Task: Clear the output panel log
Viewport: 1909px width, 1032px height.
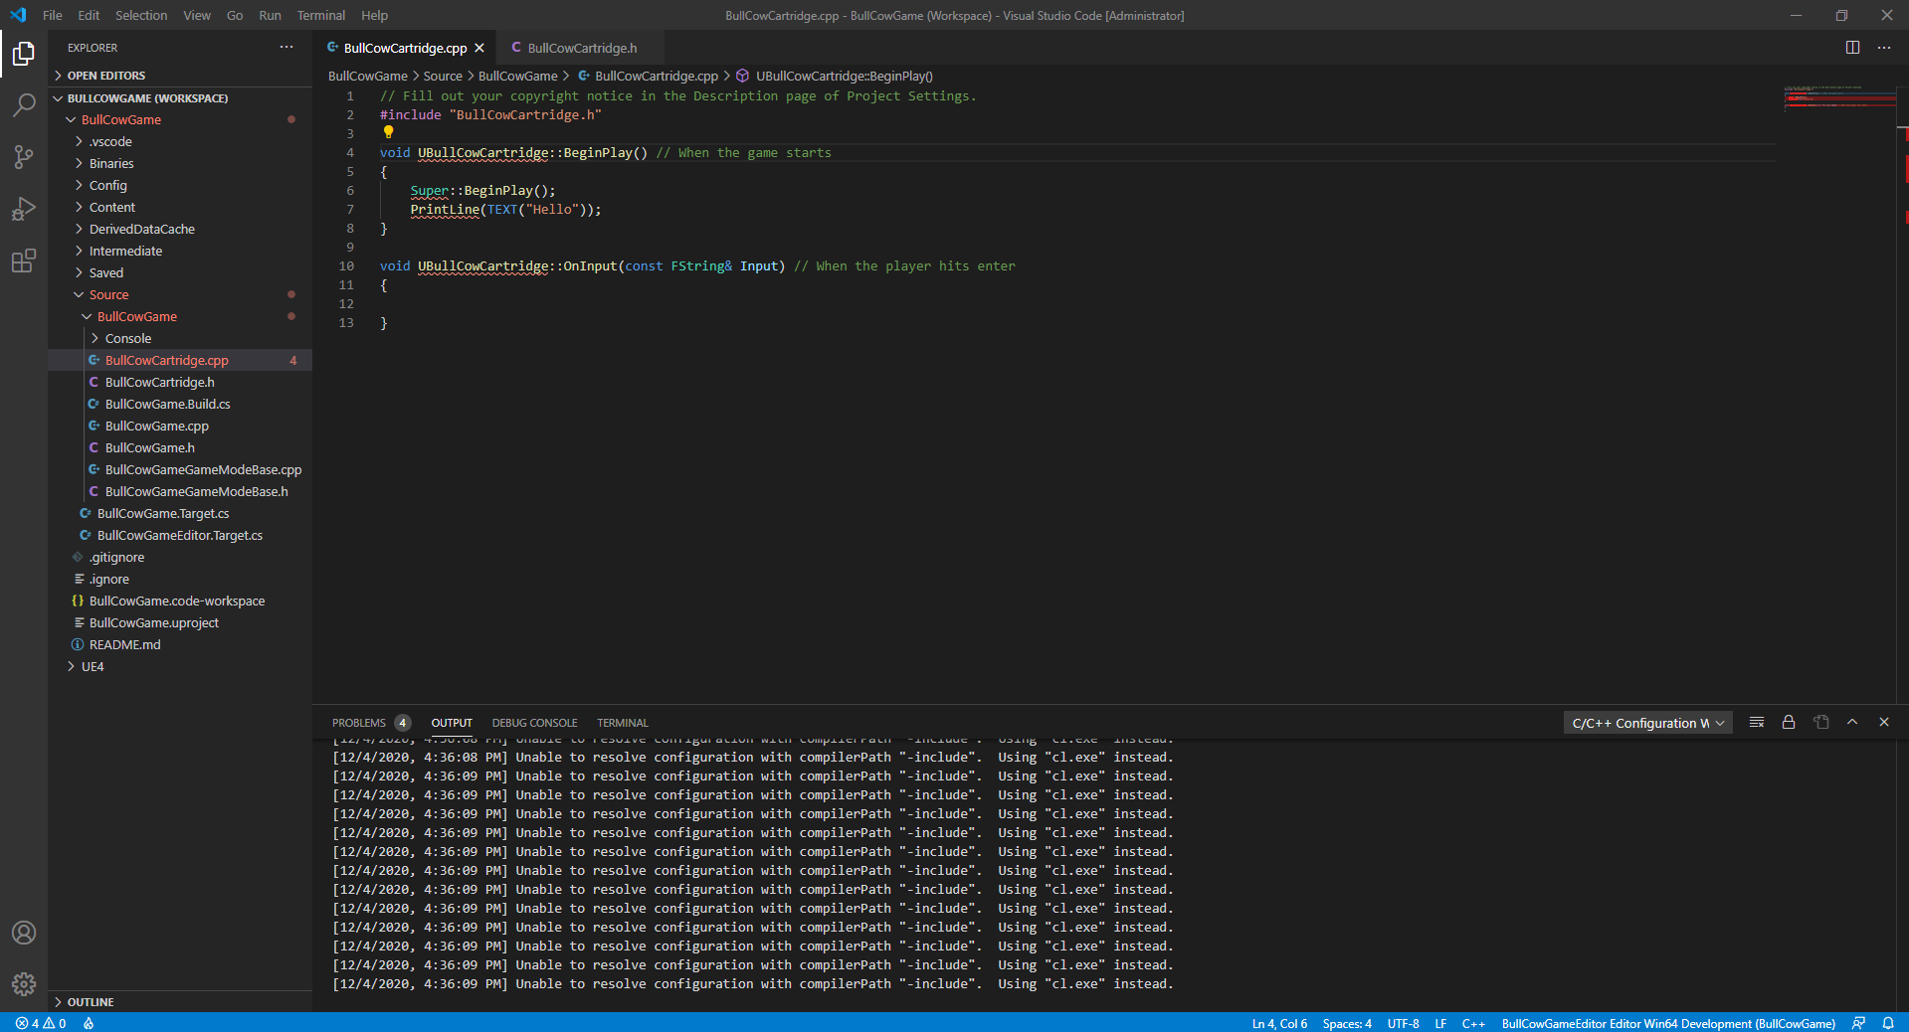Action: [x=1757, y=723]
